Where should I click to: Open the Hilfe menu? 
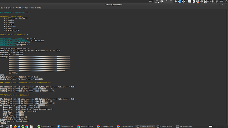39,8
